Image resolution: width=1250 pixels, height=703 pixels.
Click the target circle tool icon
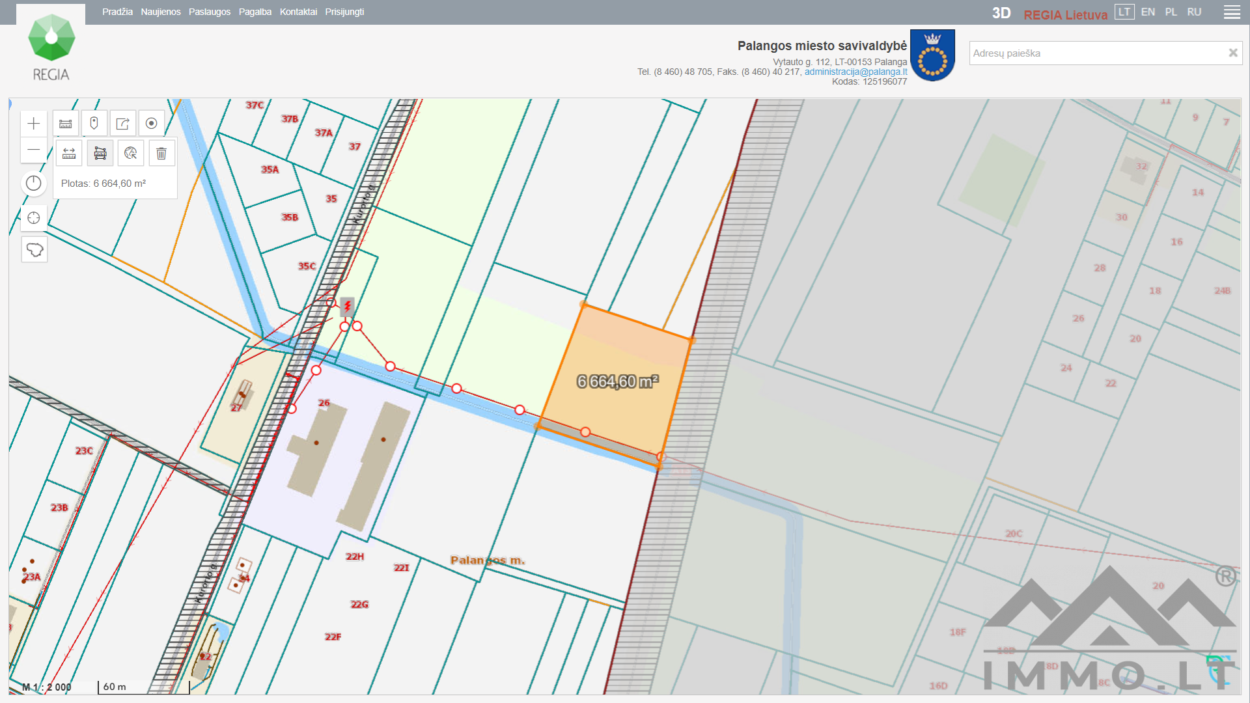(152, 124)
